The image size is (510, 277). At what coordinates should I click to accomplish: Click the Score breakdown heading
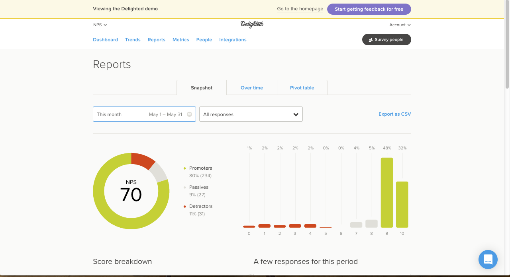point(122,262)
